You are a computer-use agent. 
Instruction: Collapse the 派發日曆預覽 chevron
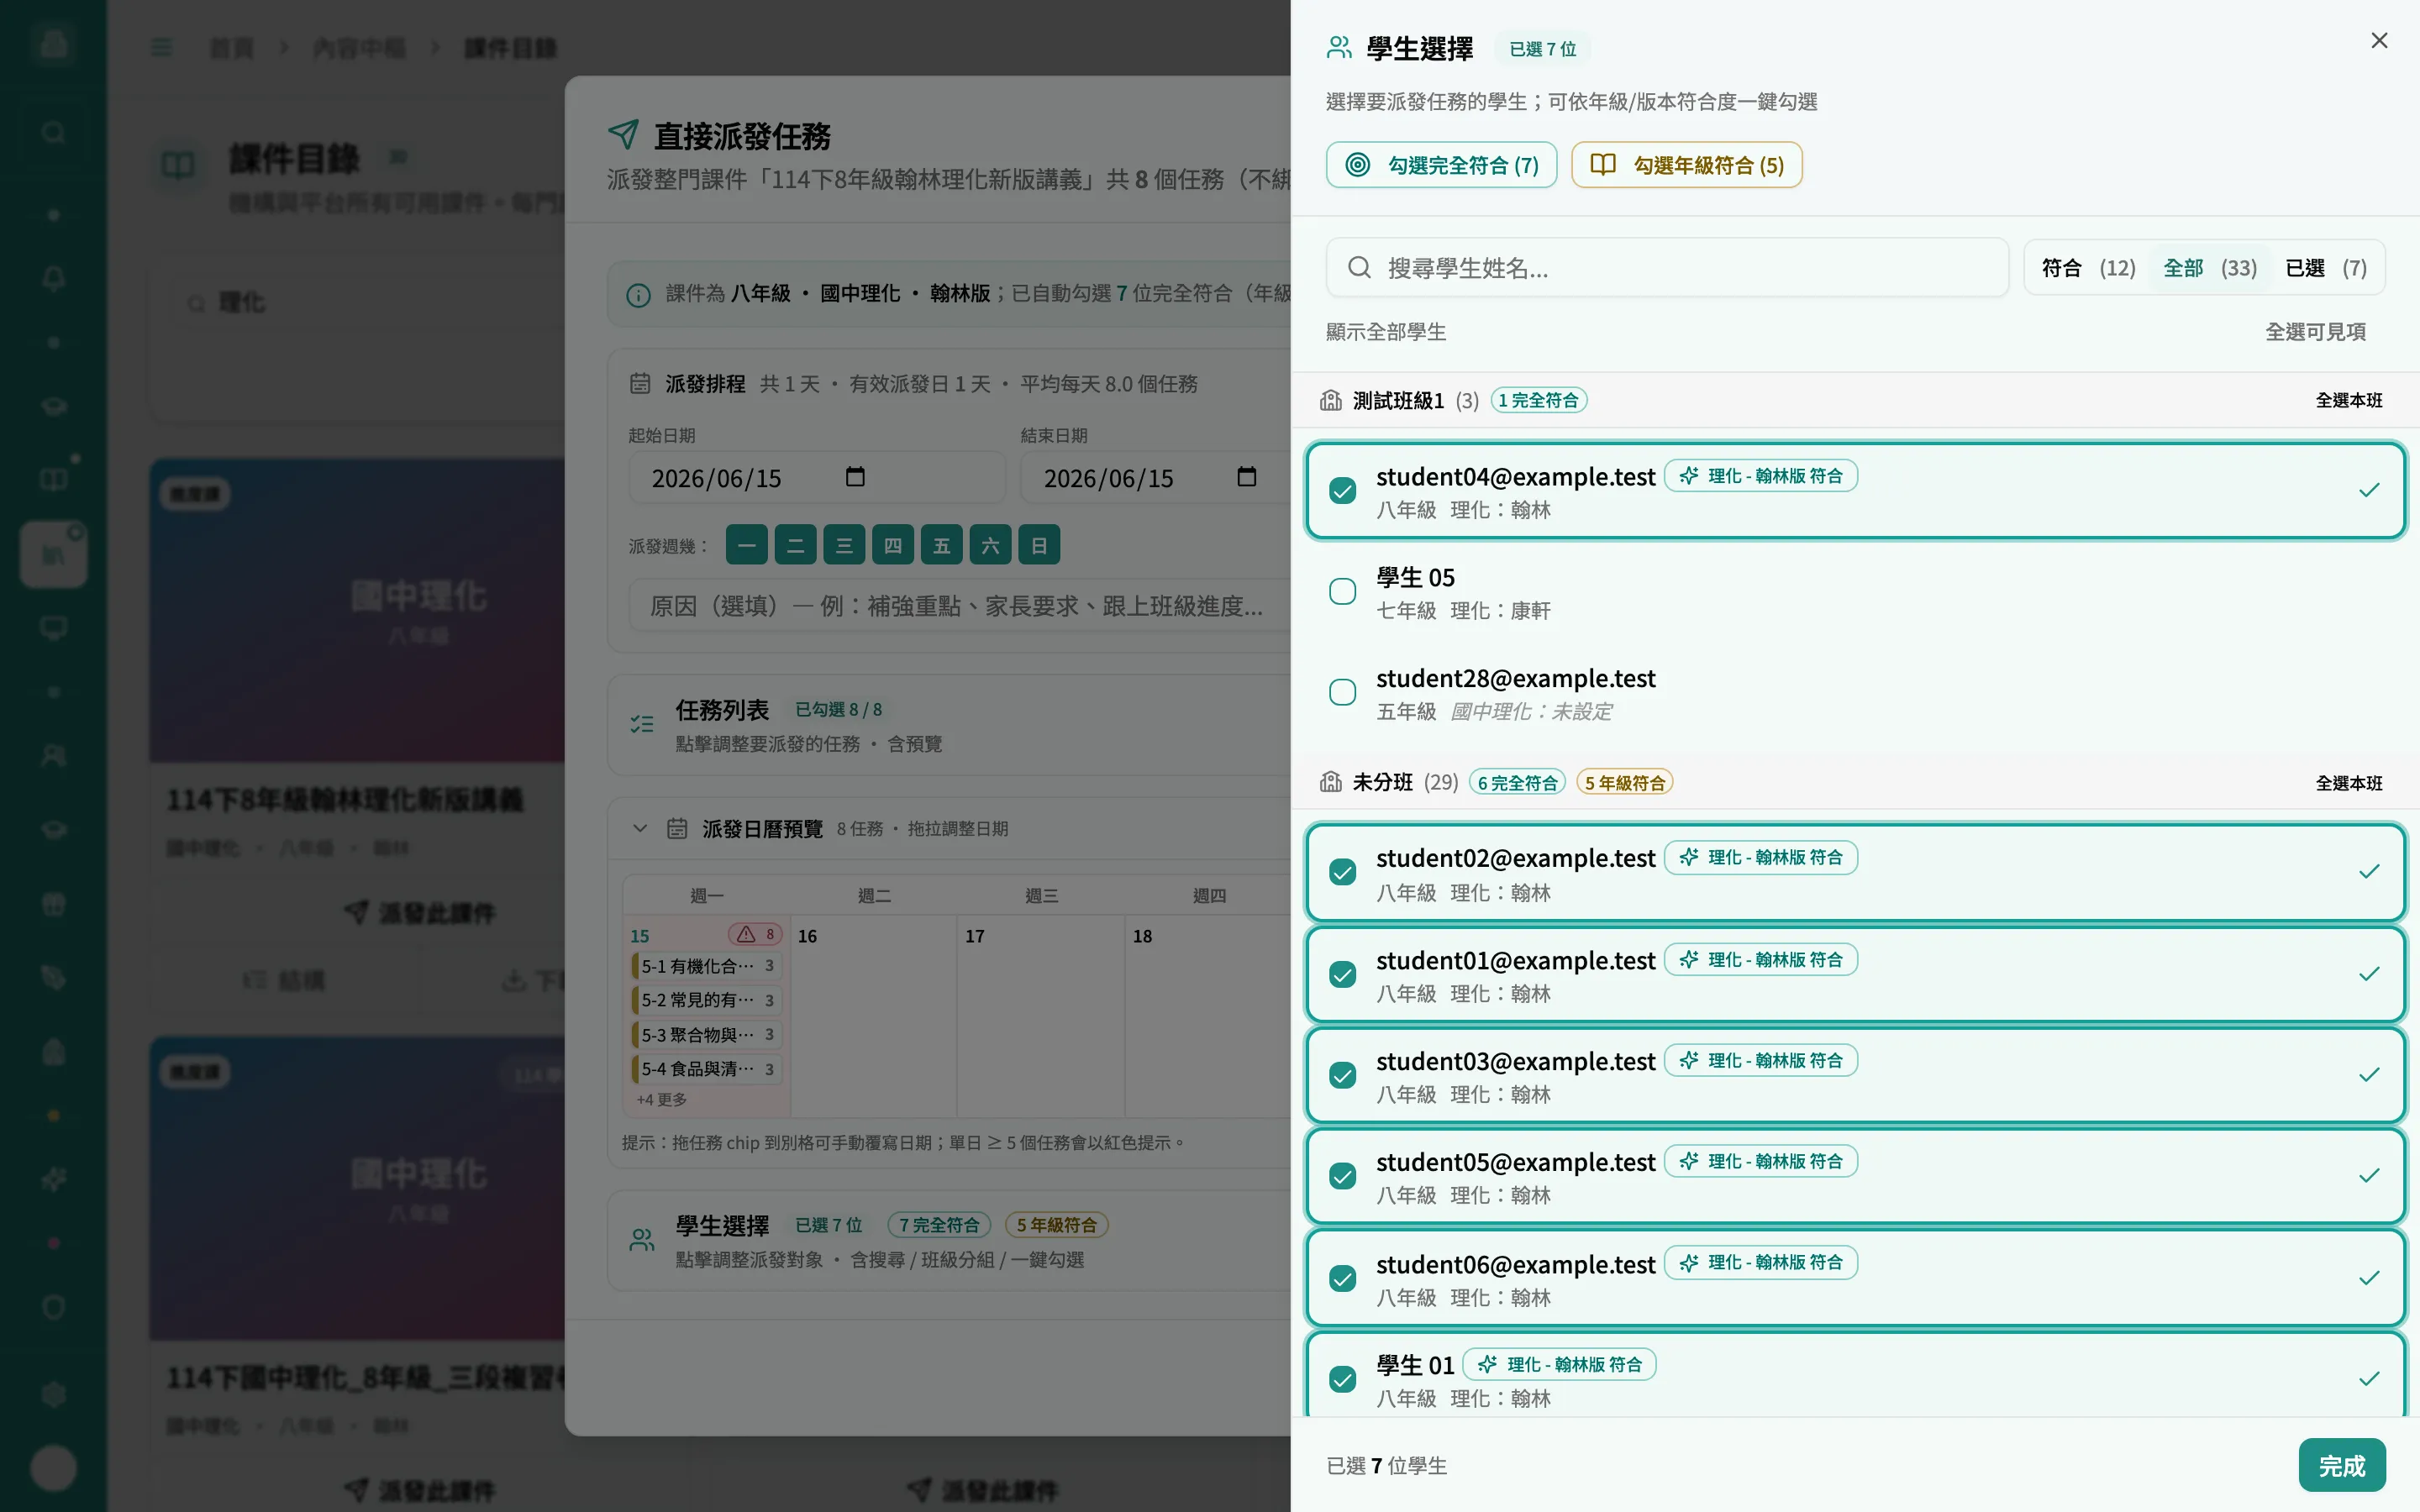(640, 828)
